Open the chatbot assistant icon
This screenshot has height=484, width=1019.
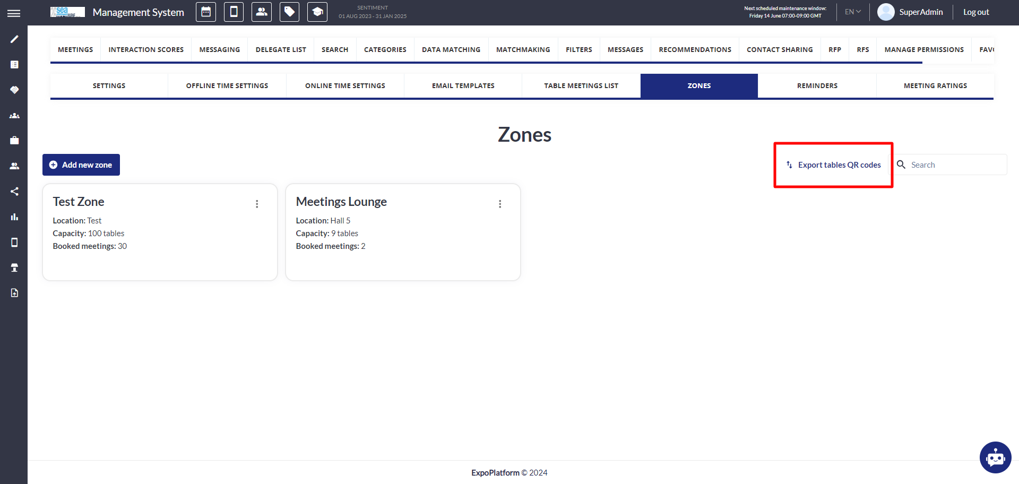point(995,457)
